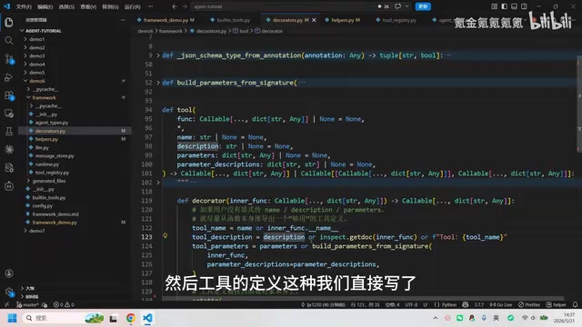The width and height of the screenshot is (582, 327).
Task: Open the Testing flask icon view
Action: click(x=9, y=131)
